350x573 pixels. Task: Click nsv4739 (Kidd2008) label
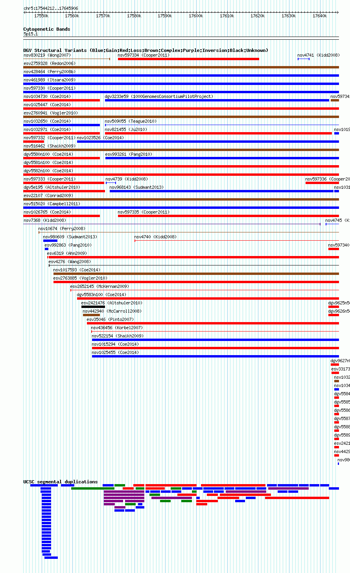pos(127,179)
